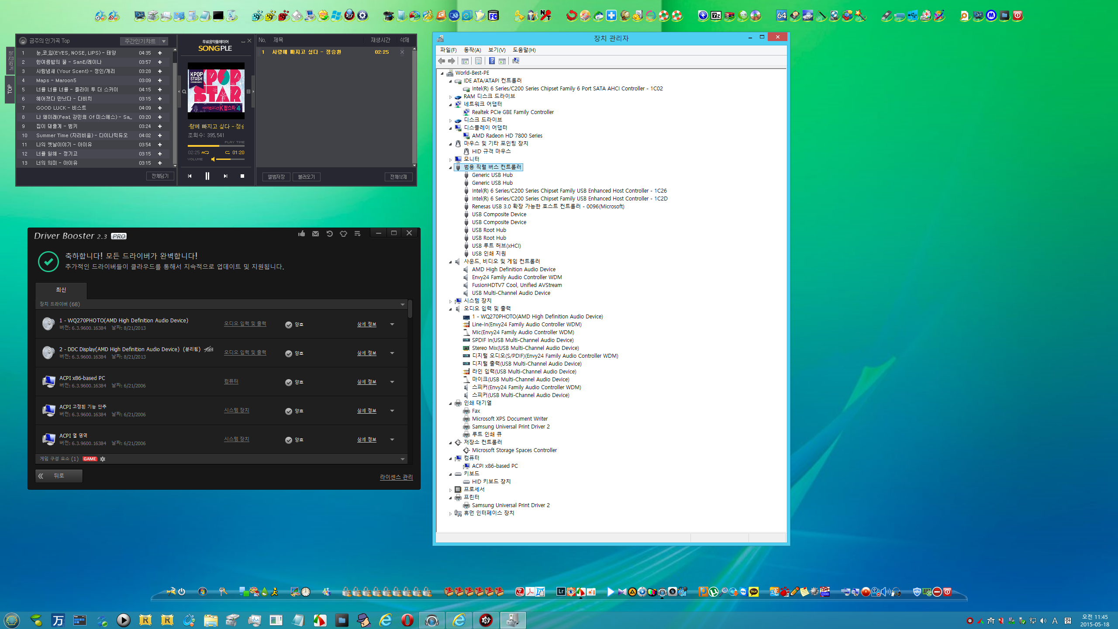Click the restore history icon in Driver Booster

[329, 234]
